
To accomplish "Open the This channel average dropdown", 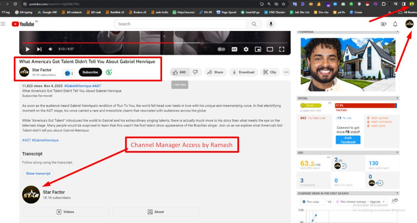I will (361, 202).
